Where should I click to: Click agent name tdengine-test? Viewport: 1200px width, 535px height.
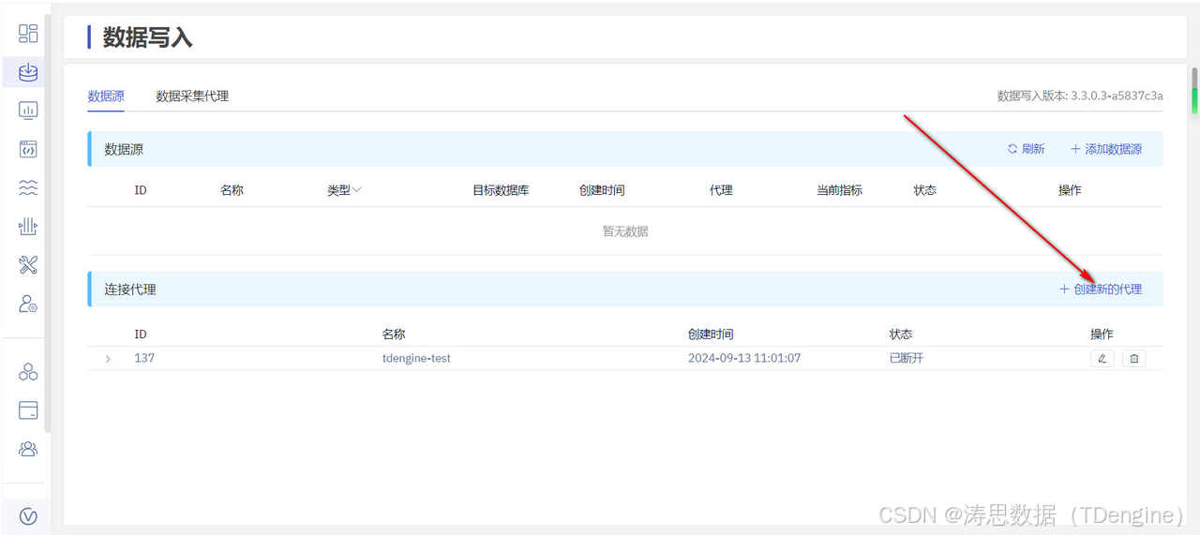pyautogui.click(x=416, y=358)
